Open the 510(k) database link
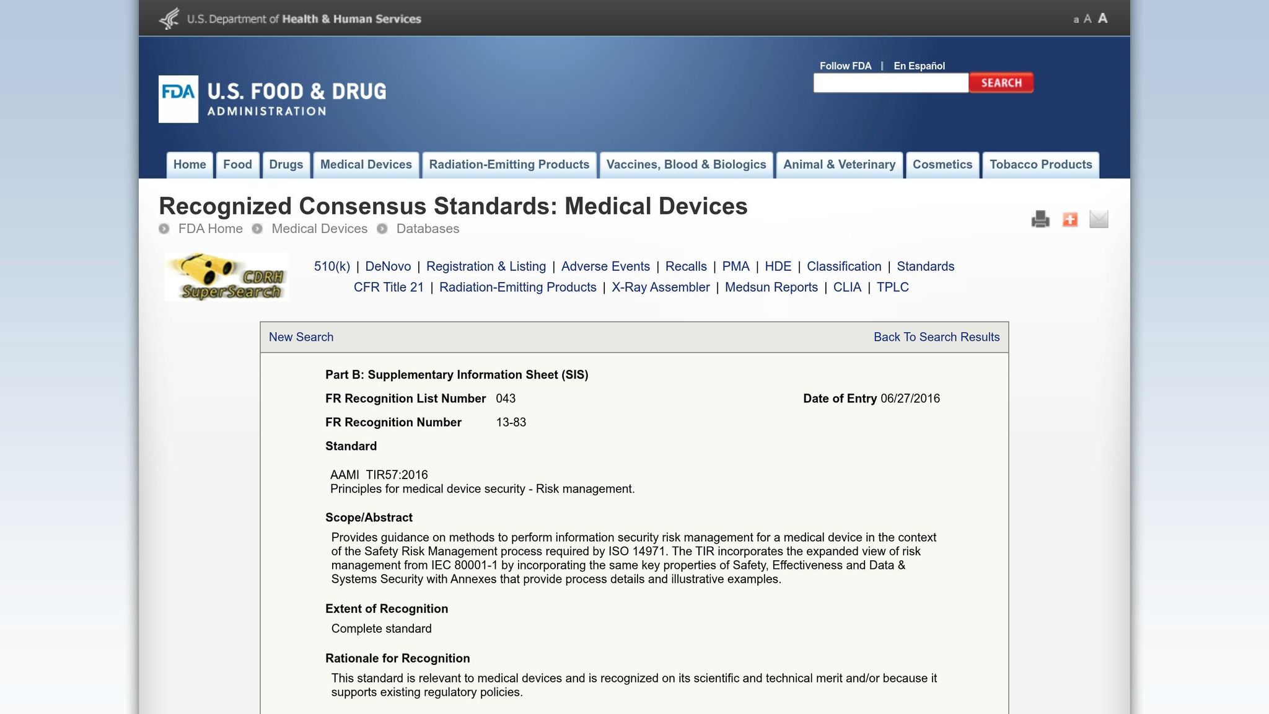Image resolution: width=1269 pixels, height=714 pixels. (332, 267)
